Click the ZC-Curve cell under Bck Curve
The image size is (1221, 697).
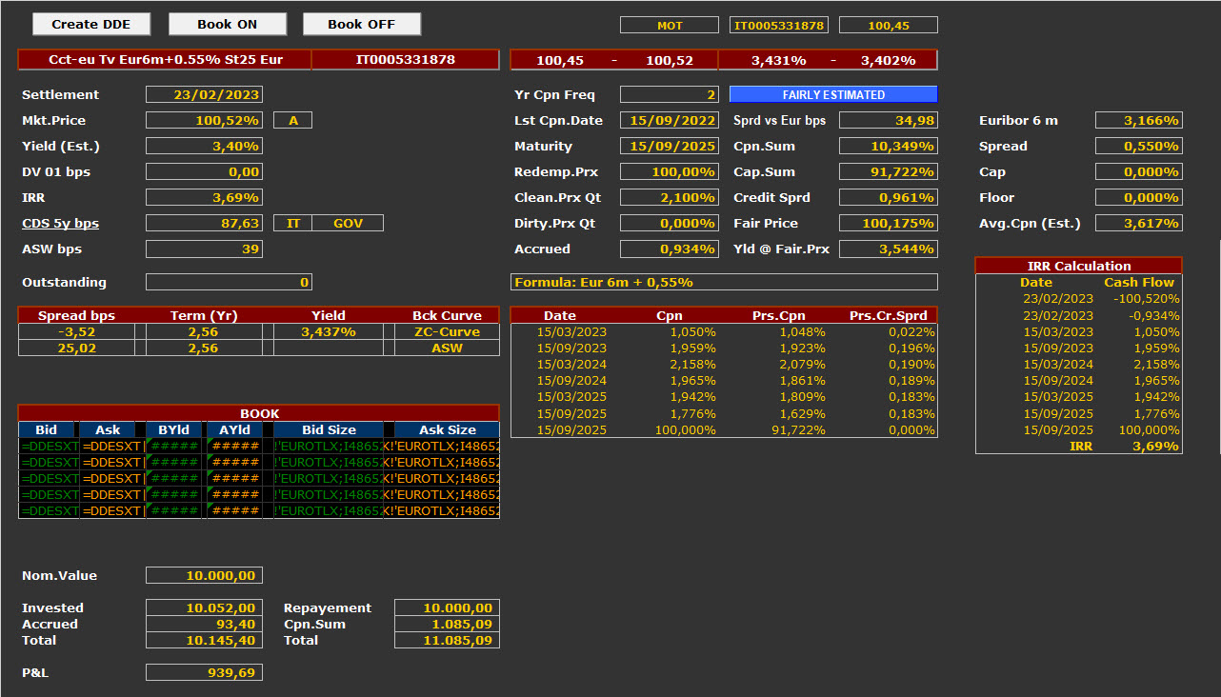click(447, 332)
